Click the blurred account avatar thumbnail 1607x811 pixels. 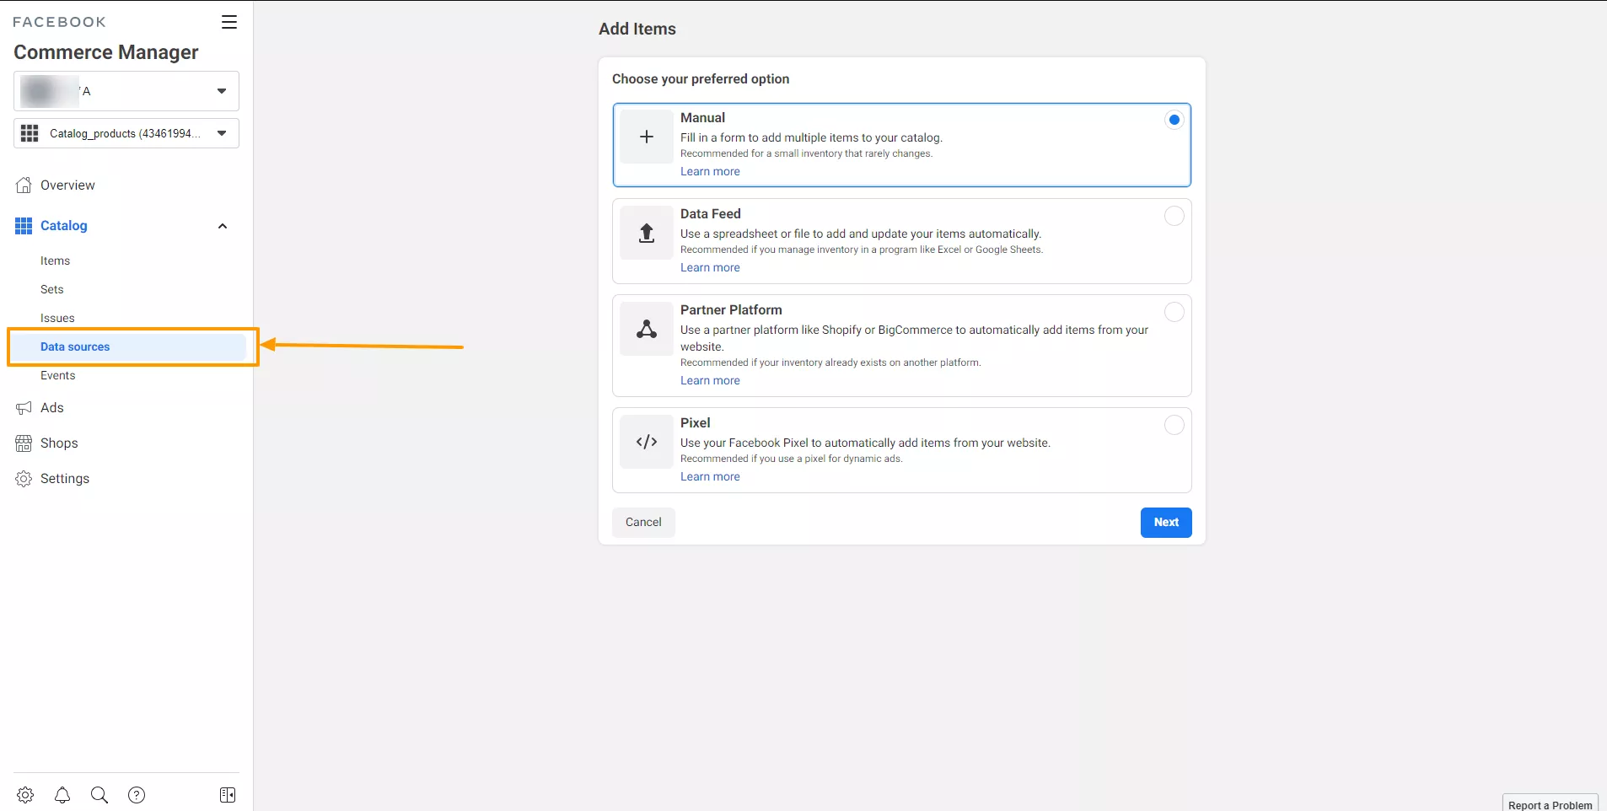(49, 91)
